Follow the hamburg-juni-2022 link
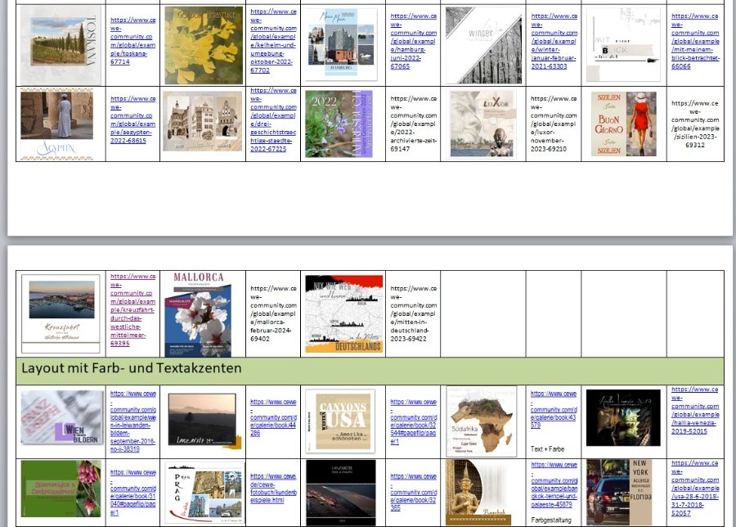Screen dimensions: 736x527 click(413, 41)
